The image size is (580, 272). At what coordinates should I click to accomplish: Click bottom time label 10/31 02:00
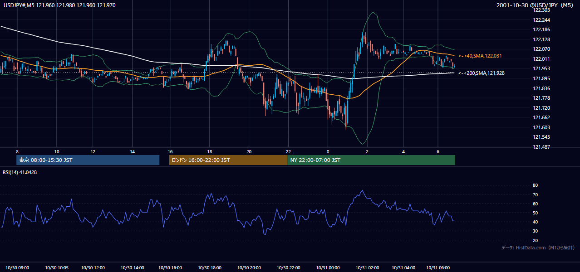click(367, 268)
